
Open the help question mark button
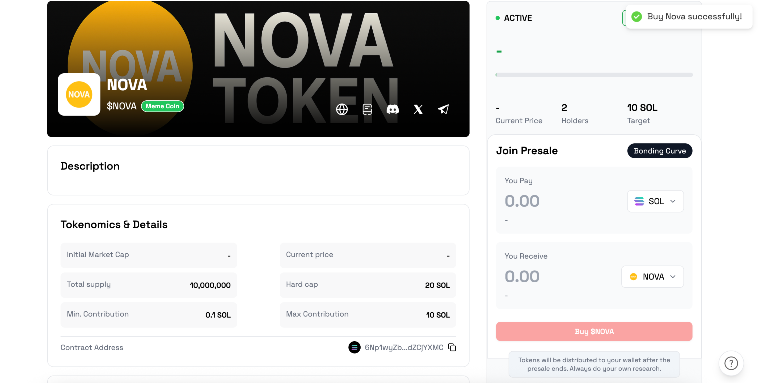731,363
